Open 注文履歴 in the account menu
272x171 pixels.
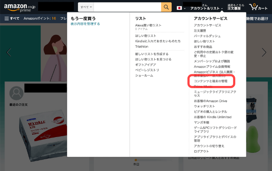(x=200, y=31)
